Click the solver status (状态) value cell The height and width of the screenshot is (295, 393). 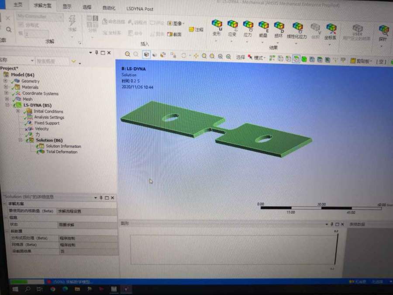pyautogui.click(x=87, y=225)
